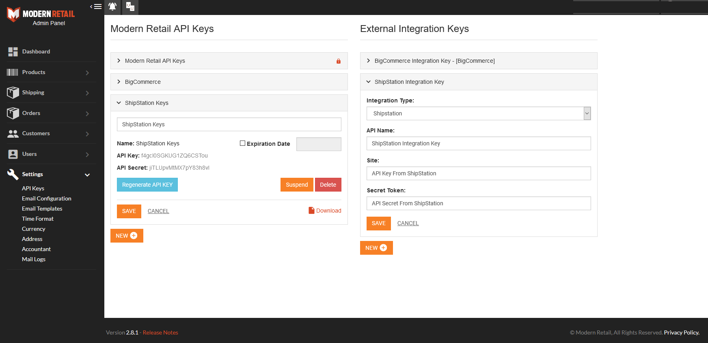Click the Shipping box icon
Screen dimensions: 708x343
click(x=13, y=93)
